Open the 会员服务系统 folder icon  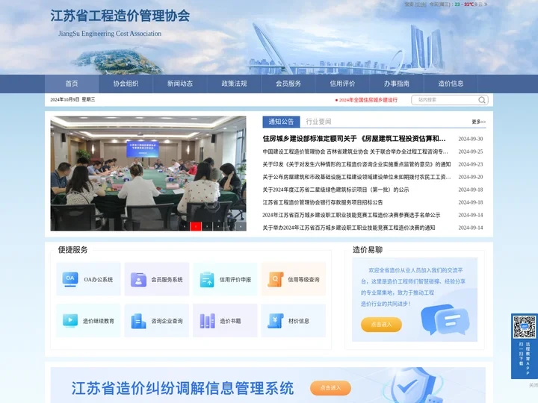click(x=138, y=279)
